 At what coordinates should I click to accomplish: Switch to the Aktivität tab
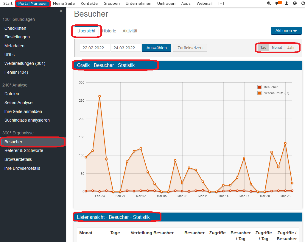tap(130, 31)
